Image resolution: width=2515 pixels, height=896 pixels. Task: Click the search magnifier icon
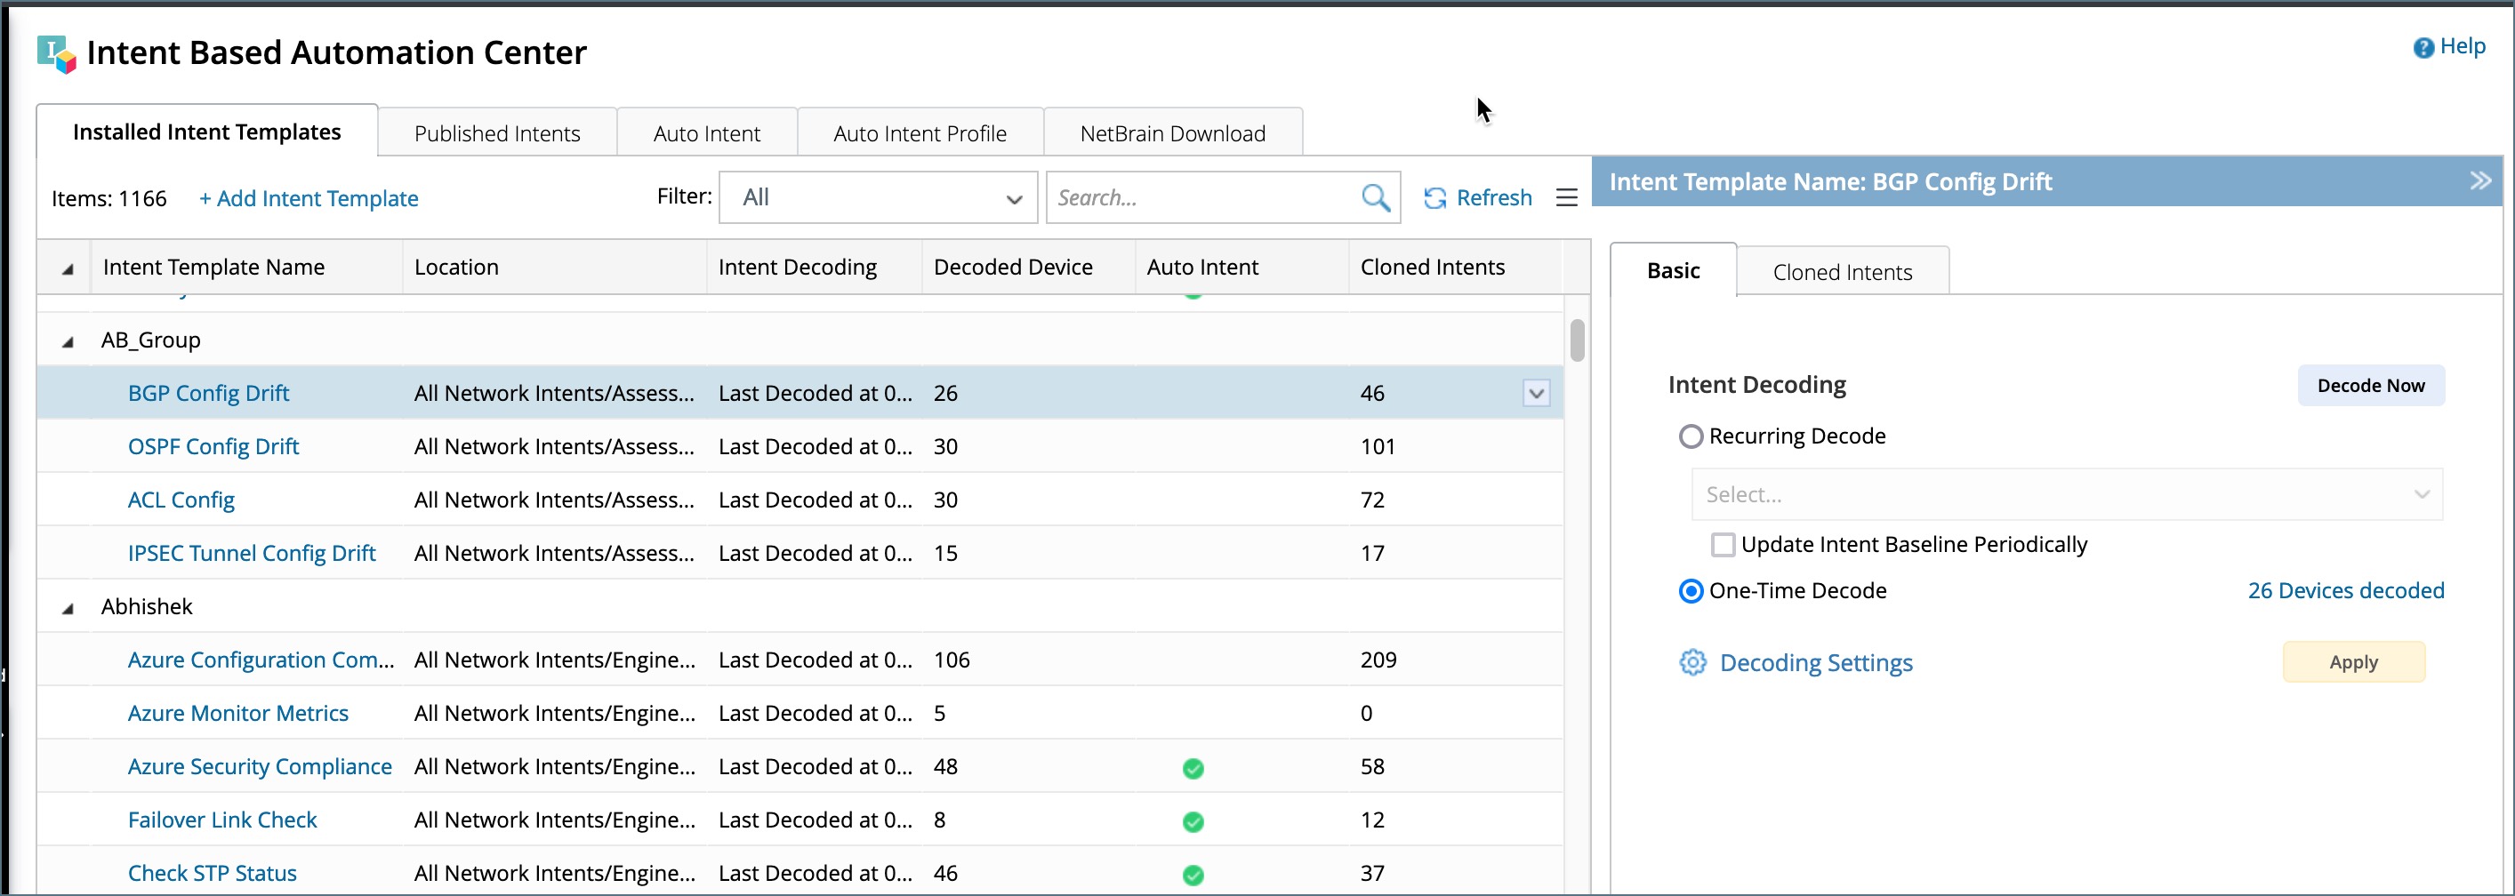[x=1375, y=198]
